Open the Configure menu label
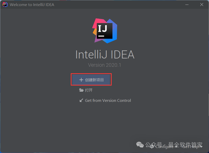209x153 pixels. 165,147
